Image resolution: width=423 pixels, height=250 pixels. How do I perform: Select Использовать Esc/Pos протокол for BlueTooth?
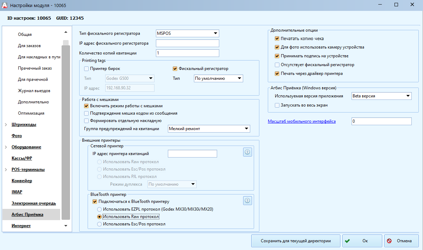pyautogui.click(x=100, y=224)
